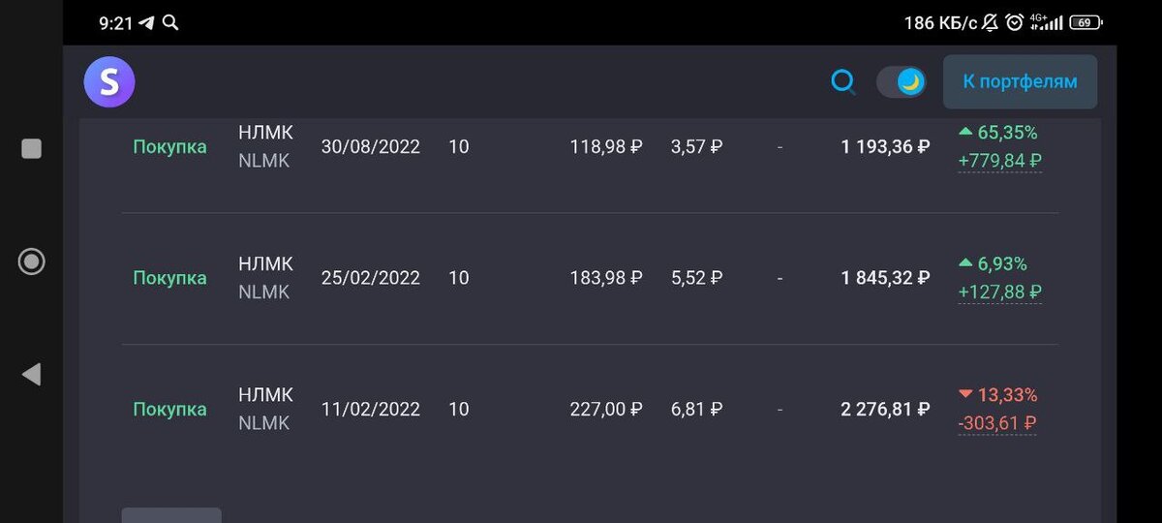
Task: Tap the status bar search notification icon
Action: 170,22
